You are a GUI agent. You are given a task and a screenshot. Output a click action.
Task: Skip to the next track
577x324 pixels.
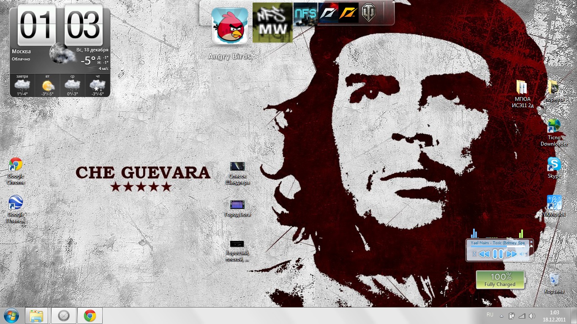[x=511, y=254]
